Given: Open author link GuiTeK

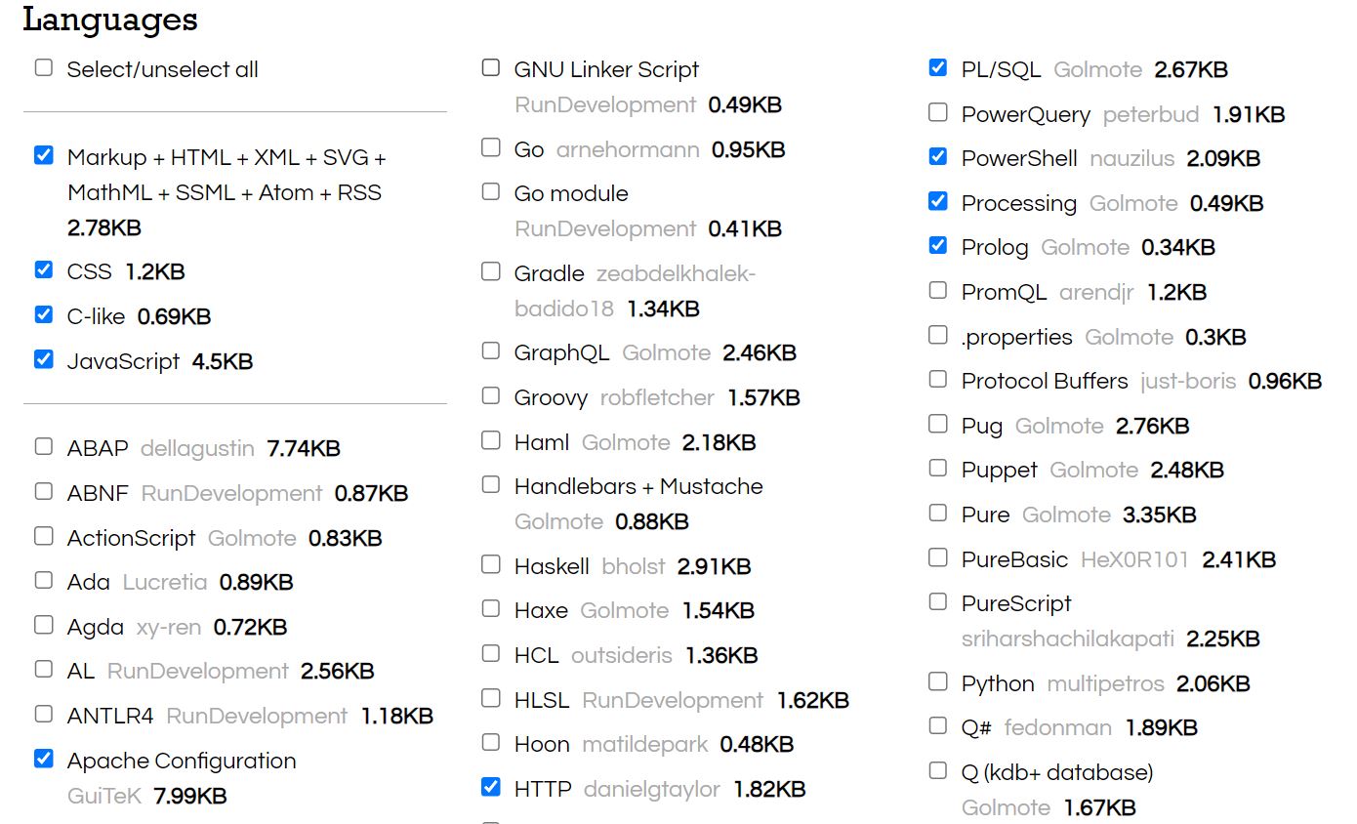Looking at the screenshot, I should click(x=104, y=797).
